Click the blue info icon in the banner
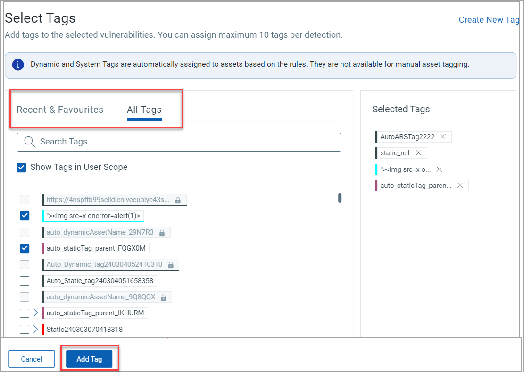Image resolution: width=524 pixels, height=372 pixels. [17, 65]
